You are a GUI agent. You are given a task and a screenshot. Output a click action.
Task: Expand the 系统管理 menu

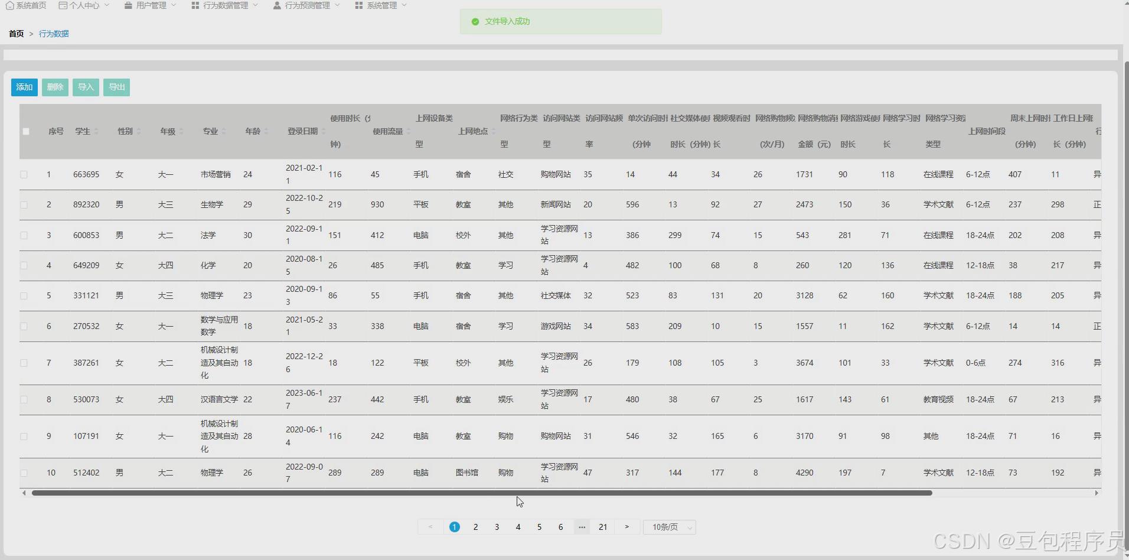pos(381,5)
